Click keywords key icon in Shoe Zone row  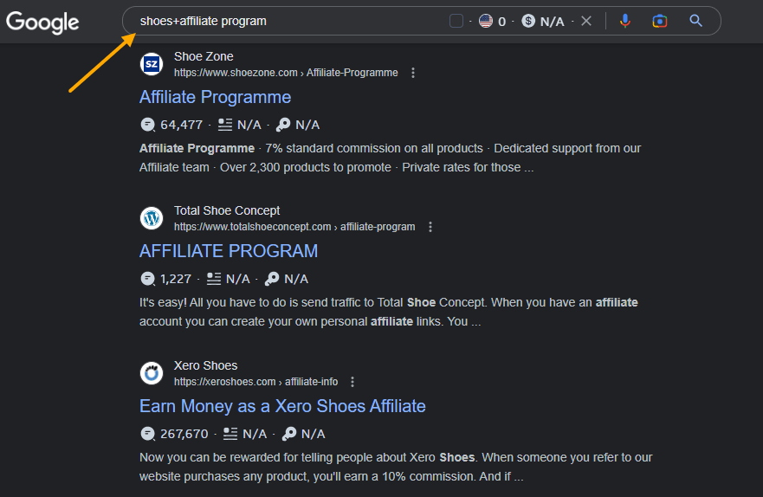point(283,125)
